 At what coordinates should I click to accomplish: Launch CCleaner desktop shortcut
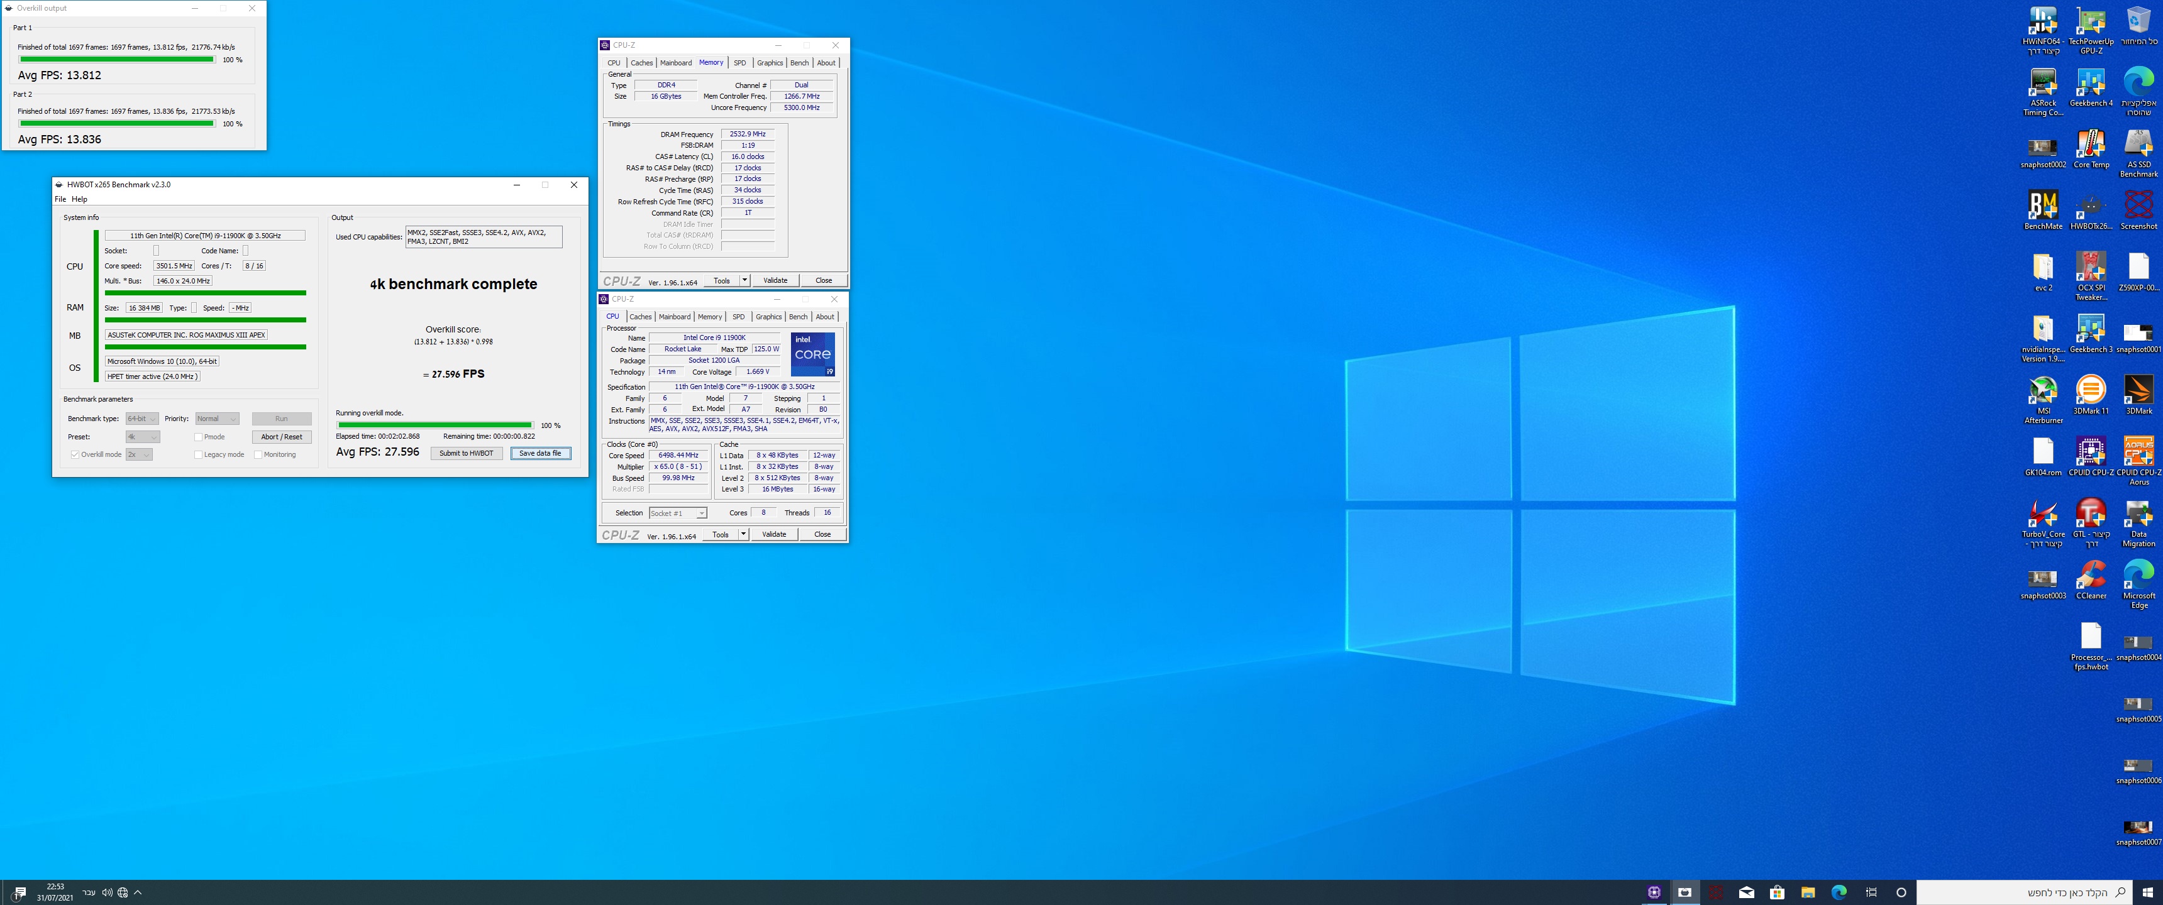tap(2091, 580)
